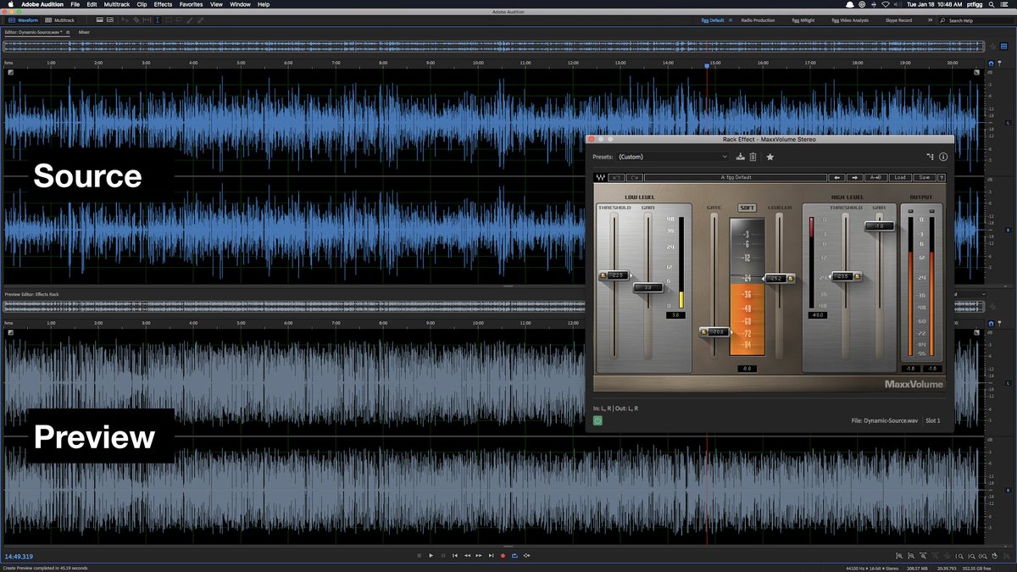Viewport: 1017px width, 572px height.
Task: Click the A: fjgg Default setup name
Action: pyautogui.click(x=736, y=178)
